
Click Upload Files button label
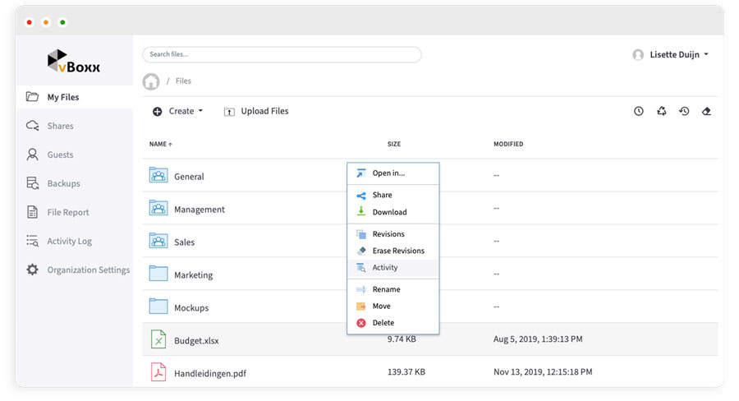tap(265, 111)
